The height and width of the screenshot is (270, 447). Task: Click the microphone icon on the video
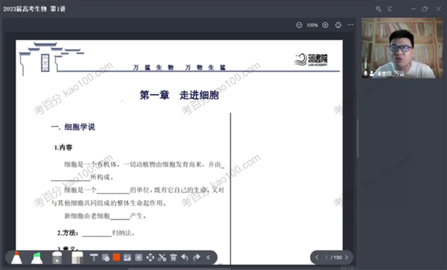[x=366, y=74]
